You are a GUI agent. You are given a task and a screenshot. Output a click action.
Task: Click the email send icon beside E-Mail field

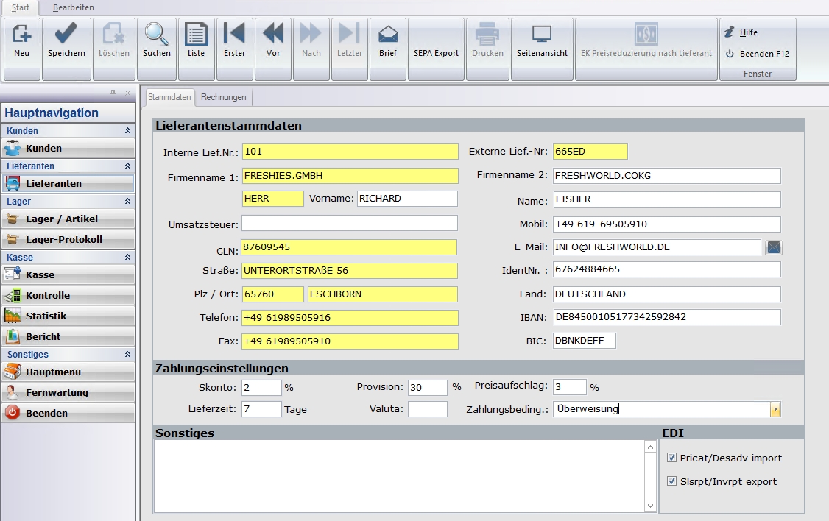[774, 247]
